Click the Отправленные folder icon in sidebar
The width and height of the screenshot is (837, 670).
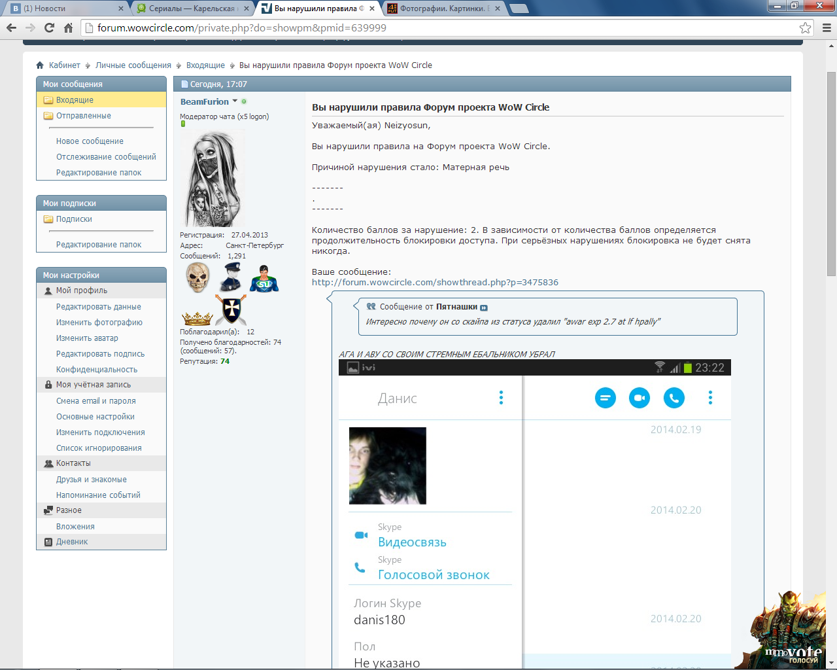click(x=48, y=116)
